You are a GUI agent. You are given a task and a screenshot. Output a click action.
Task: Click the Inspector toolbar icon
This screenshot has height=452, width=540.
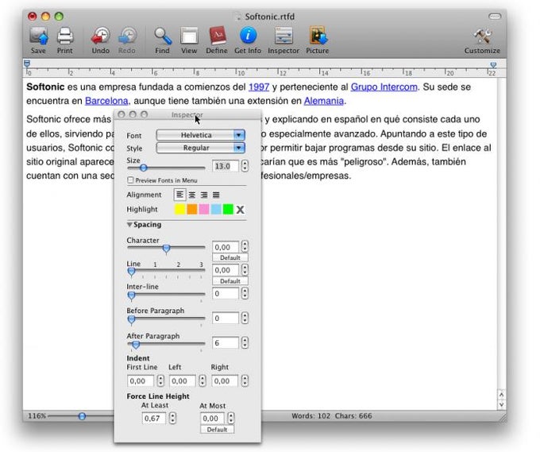click(283, 36)
